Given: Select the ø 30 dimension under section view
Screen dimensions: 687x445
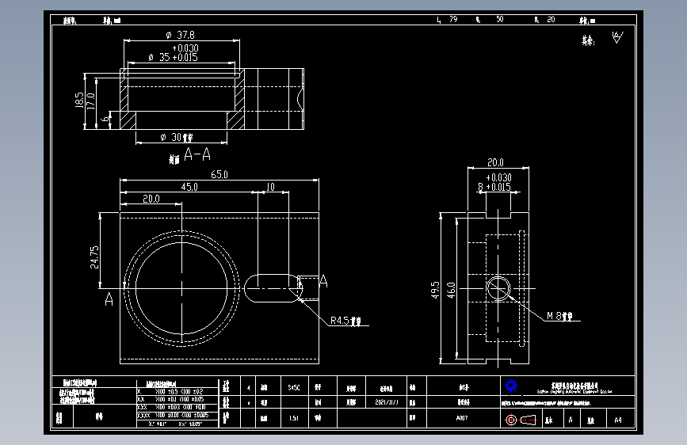Looking at the screenshot, I should 177,138.
